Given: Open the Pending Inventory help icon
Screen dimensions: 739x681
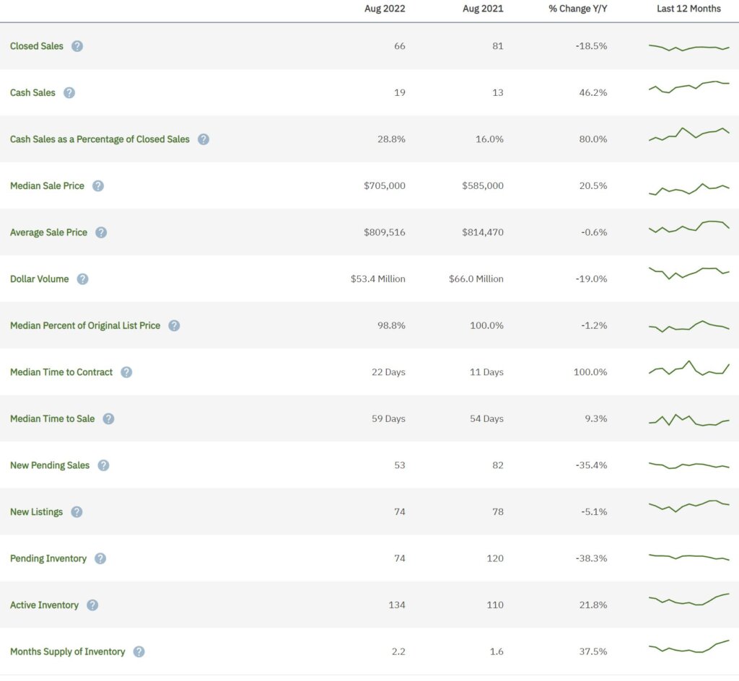Looking at the screenshot, I should (100, 558).
